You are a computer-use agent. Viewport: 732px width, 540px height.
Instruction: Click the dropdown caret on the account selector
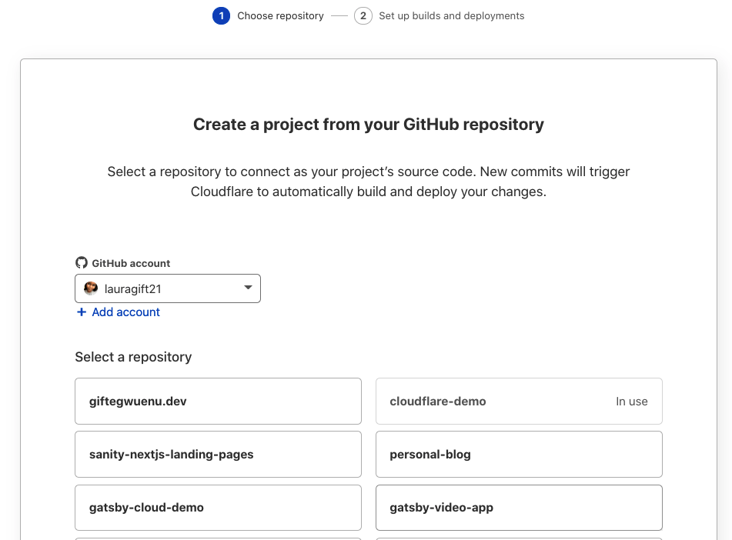pyautogui.click(x=247, y=288)
